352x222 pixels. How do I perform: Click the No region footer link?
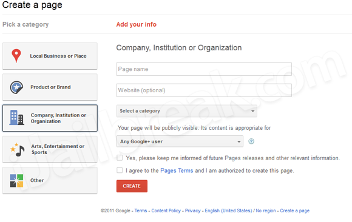pyautogui.click(x=266, y=210)
